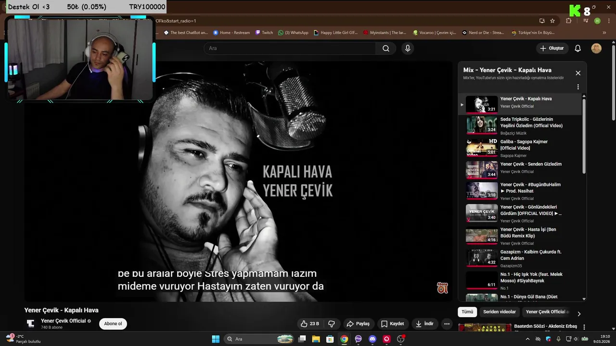Show hidden system tray icons

tap(527, 339)
